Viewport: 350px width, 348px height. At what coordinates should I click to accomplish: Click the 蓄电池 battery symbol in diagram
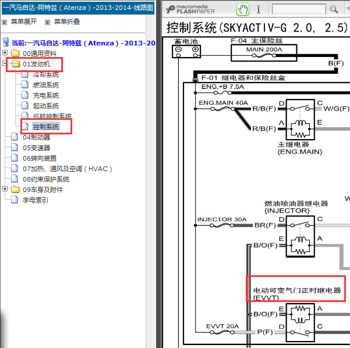(186, 52)
